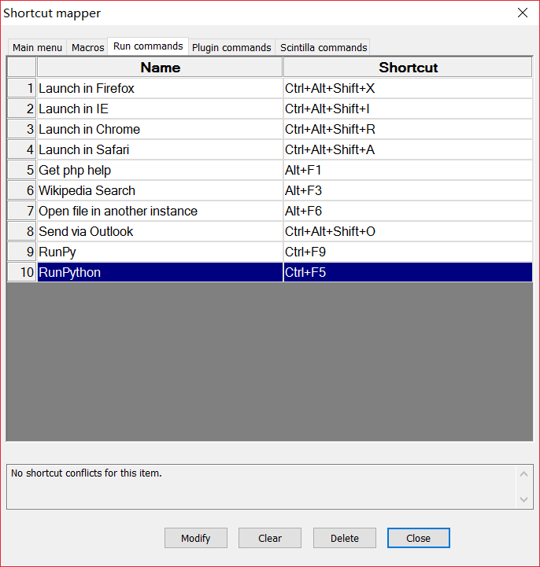Close the Shortcut mapper dialog with Close button
The image size is (540, 567).
(x=419, y=538)
